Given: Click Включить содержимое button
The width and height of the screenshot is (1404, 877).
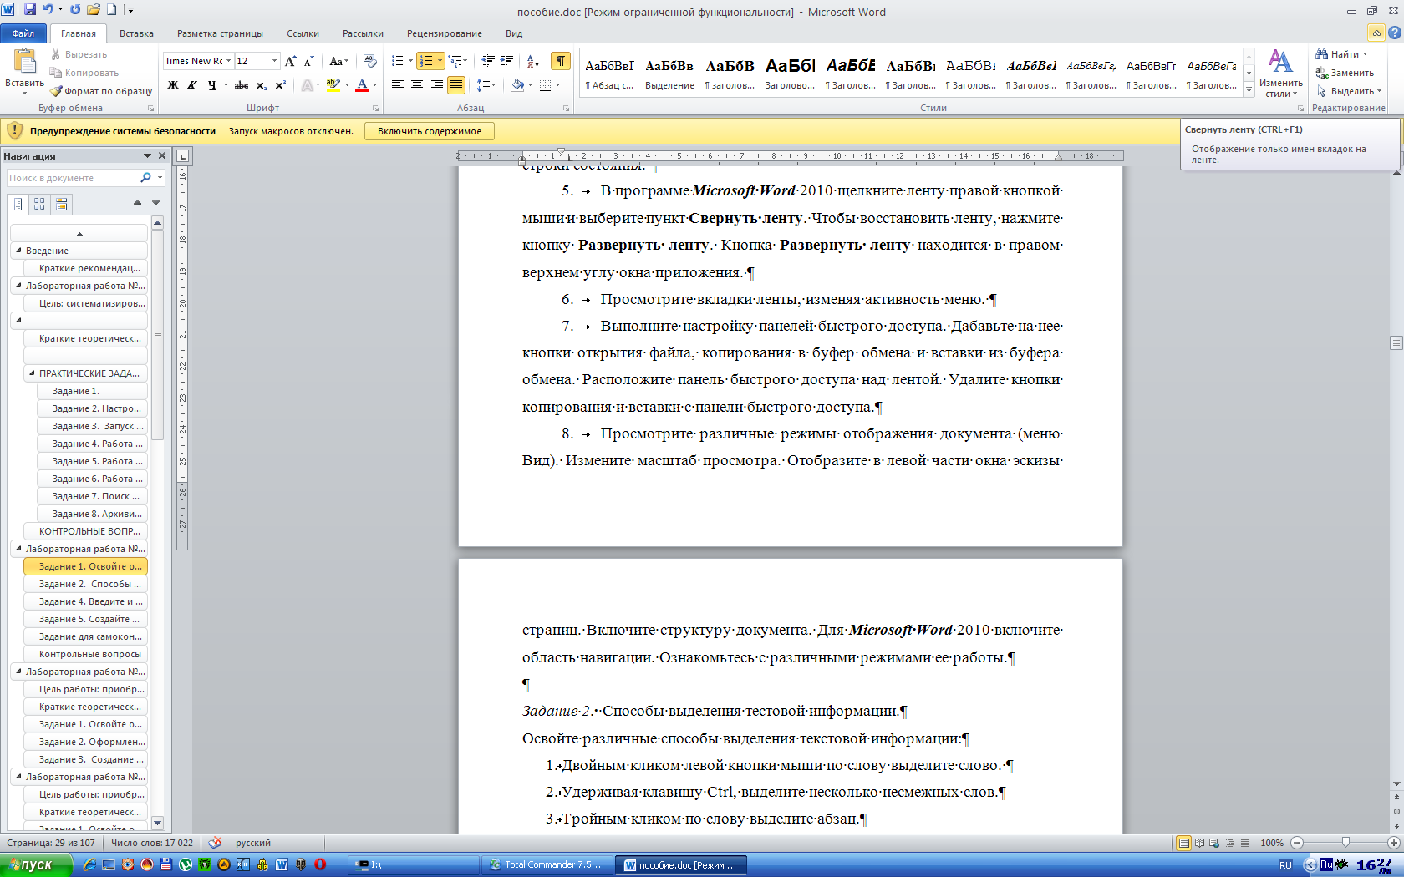Looking at the screenshot, I should [430, 131].
